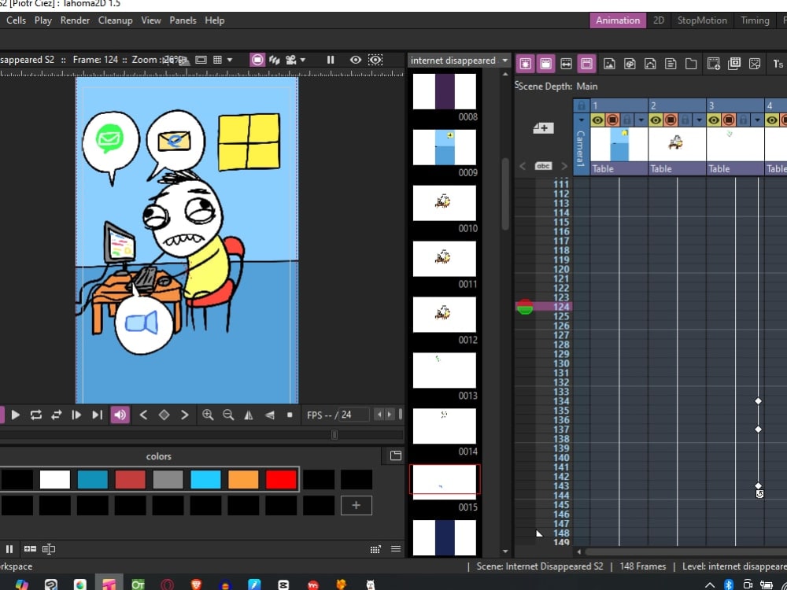Select level strip thumbnail 0015
This screenshot has height=590, width=787.
(x=445, y=481)
